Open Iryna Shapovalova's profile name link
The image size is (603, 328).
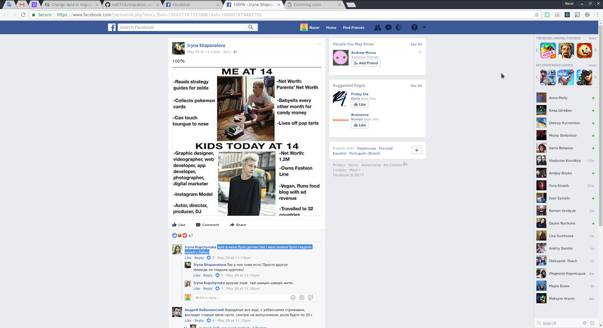[206, 45]
